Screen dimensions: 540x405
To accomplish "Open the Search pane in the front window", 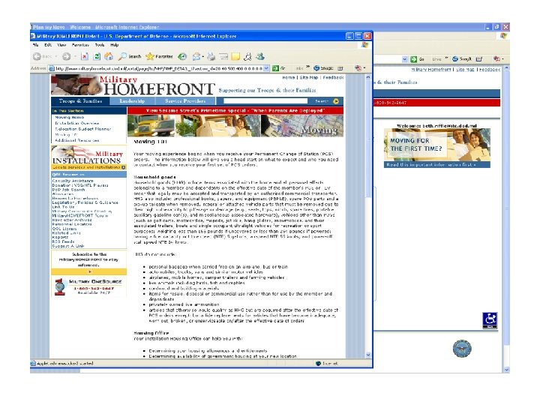I will click(130, 56).
